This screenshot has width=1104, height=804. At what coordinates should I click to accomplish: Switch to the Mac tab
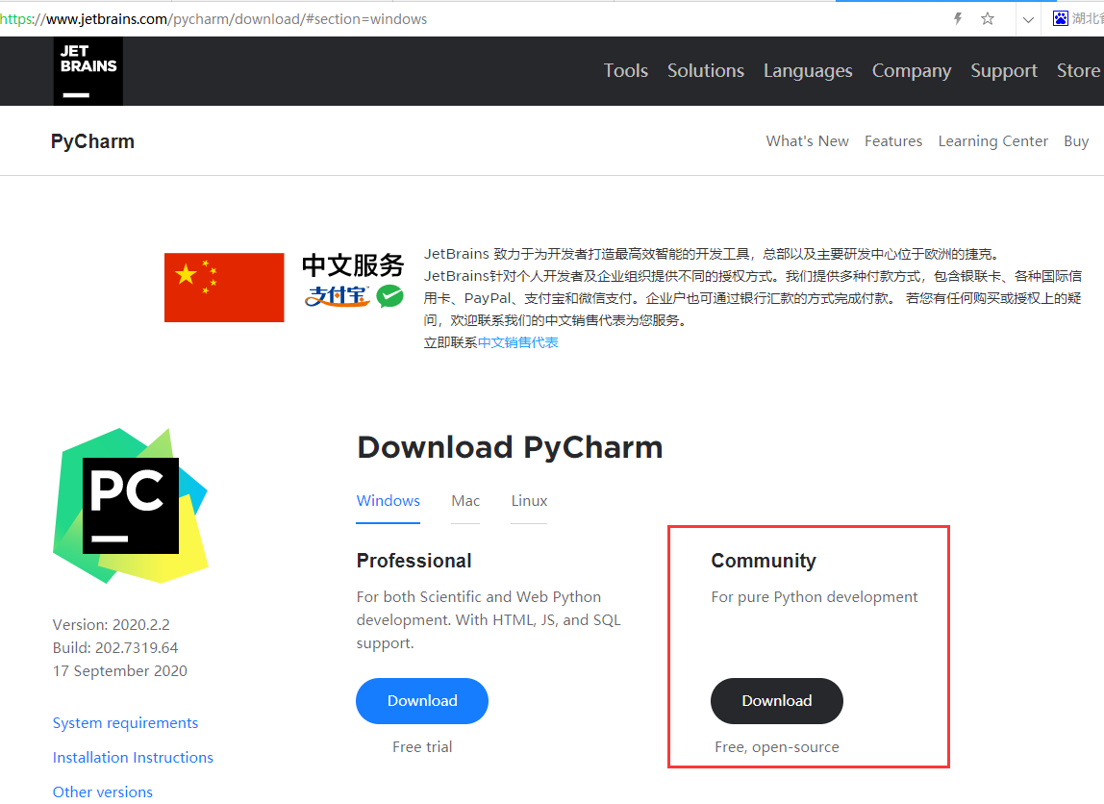tap(465, 500)
